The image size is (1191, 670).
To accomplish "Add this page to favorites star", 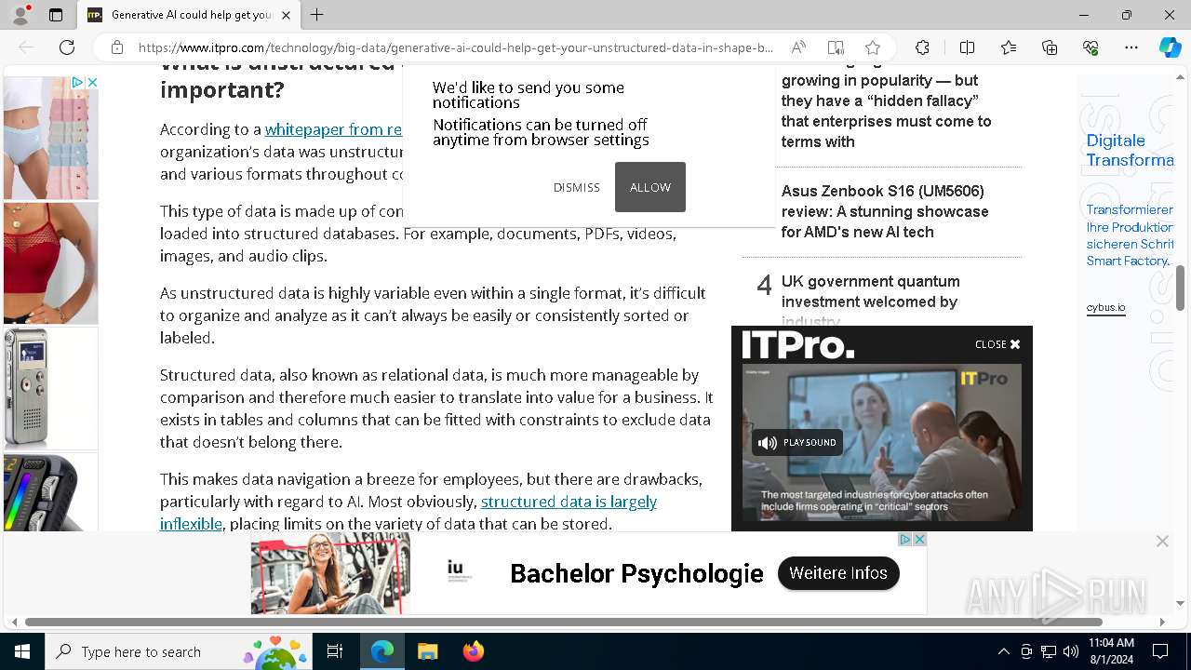I will click(x=873, y=47).
